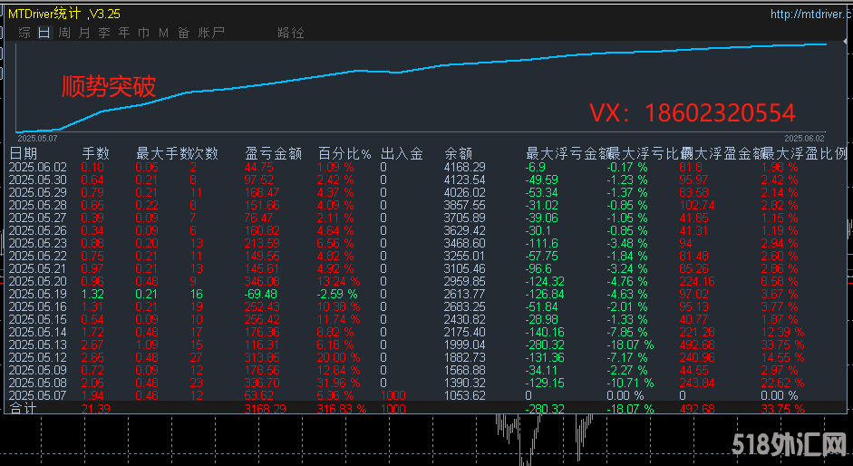Viewport: 853px width, 466px height.
Task: Switch to the 月 monthly tab
Action: 84,33
